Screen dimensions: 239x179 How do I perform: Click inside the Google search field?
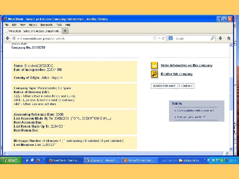click(x=192, y=38)
